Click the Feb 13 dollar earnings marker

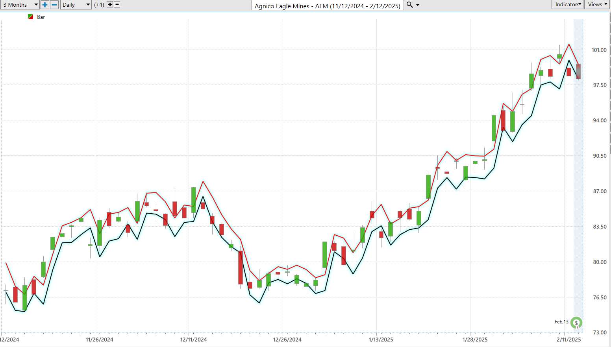[576, 323]
